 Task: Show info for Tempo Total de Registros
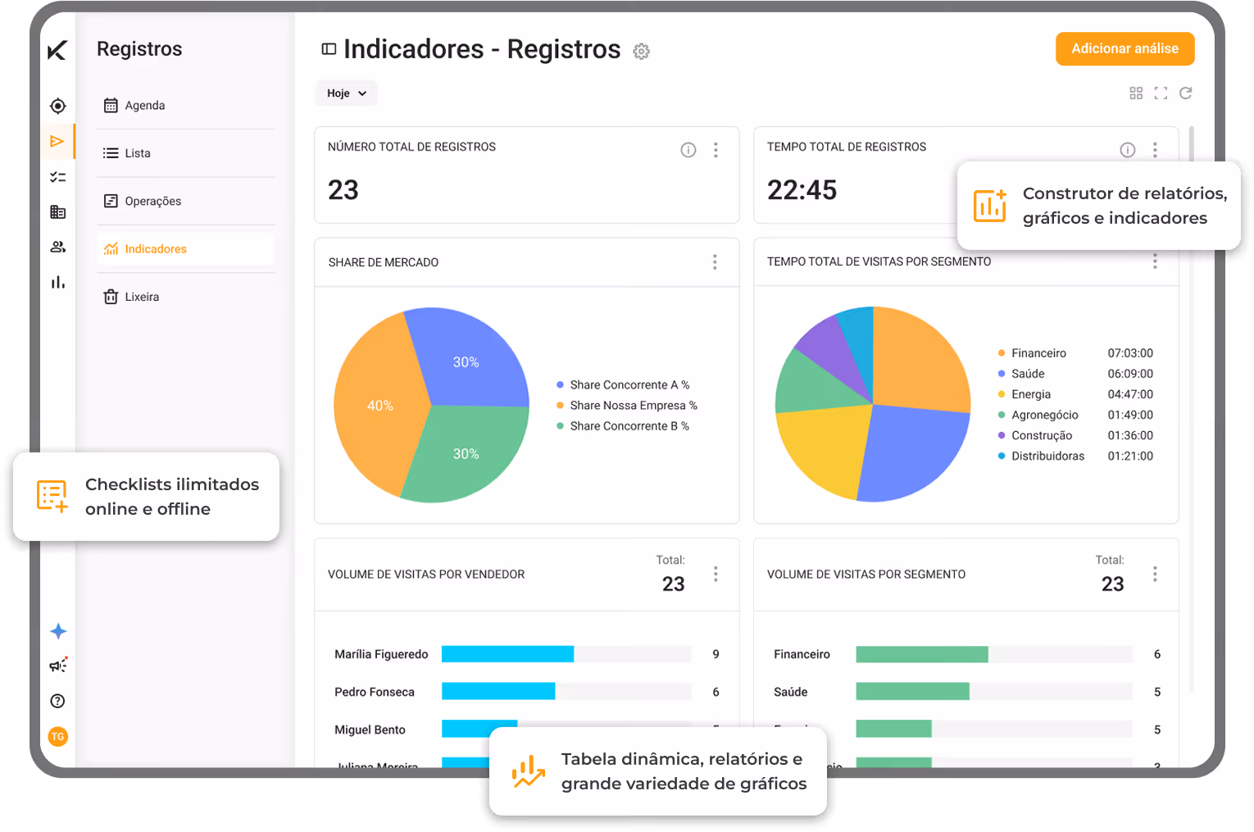[x=1128, y=150]
